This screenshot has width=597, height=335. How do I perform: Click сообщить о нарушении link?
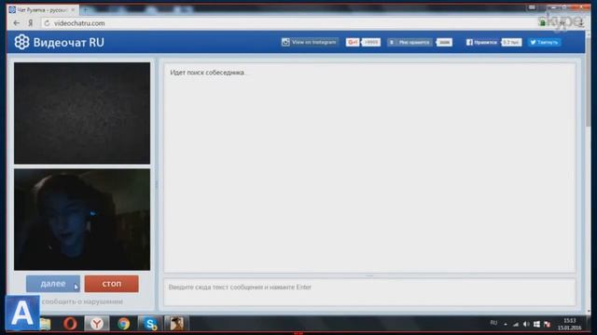82,301
